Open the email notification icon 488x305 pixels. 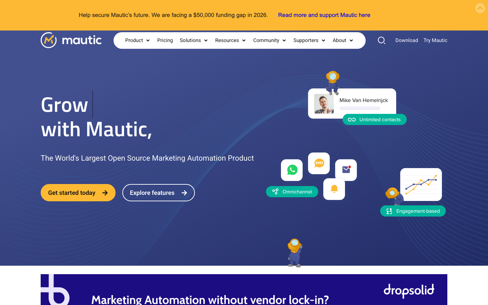pyautogui.click(x=346, y=170)
